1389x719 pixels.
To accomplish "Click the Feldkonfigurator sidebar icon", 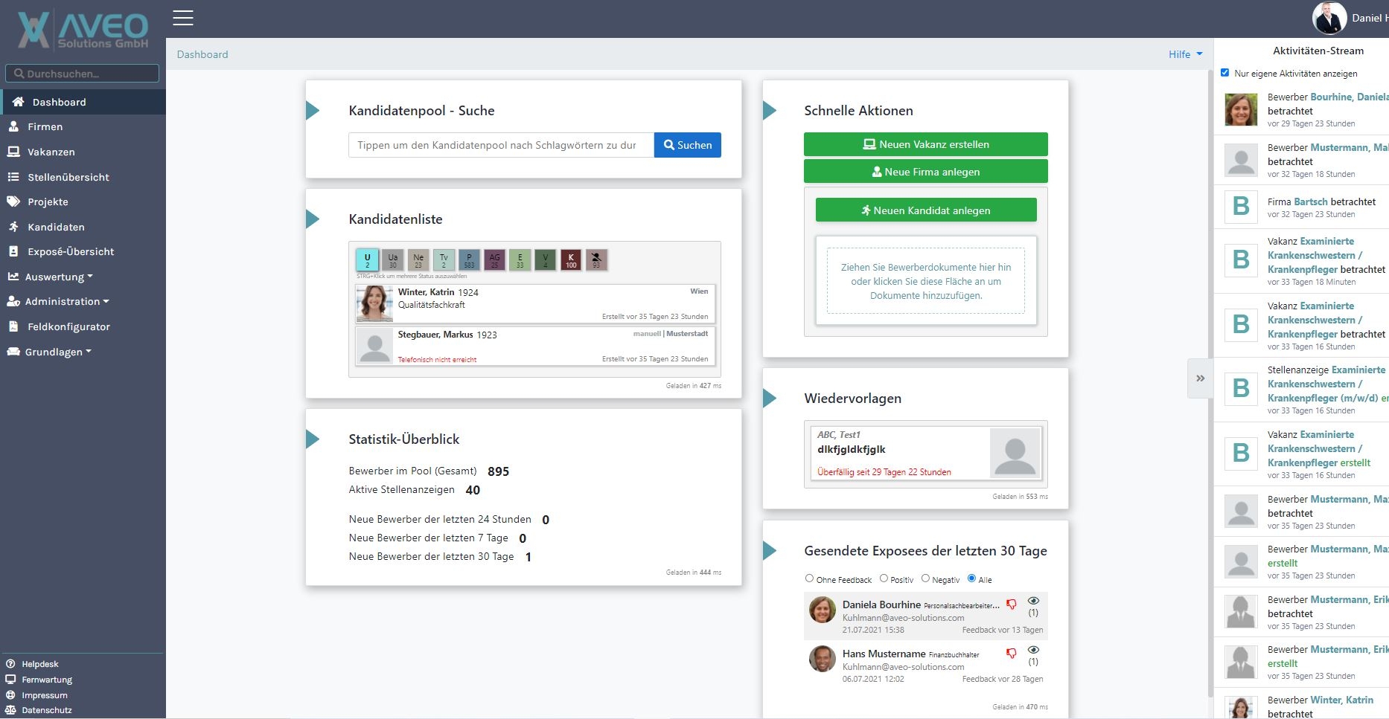I will [x=13, y=326].
